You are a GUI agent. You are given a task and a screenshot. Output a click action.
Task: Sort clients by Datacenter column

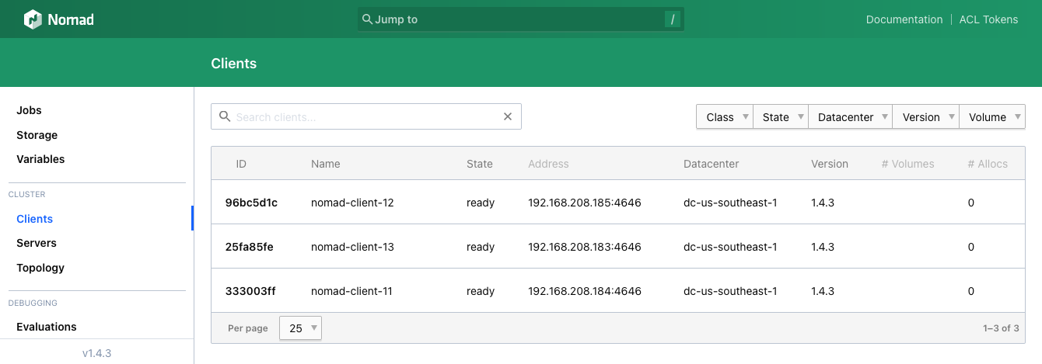[711, 164]
